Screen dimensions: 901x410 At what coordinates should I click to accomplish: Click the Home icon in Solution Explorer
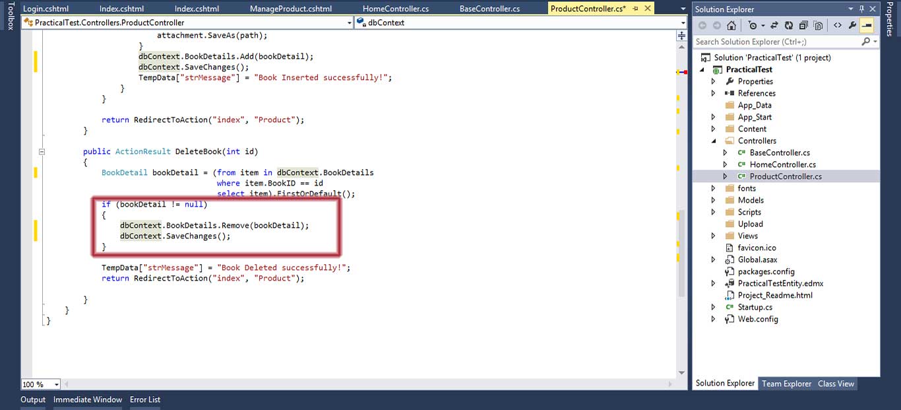pyautogui.click(x=731, y=25)
